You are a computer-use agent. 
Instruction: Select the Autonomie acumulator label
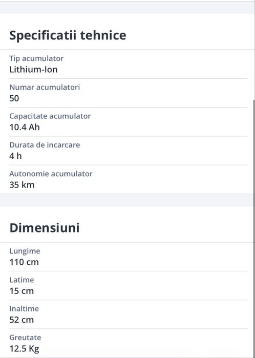tap(51, 174)
